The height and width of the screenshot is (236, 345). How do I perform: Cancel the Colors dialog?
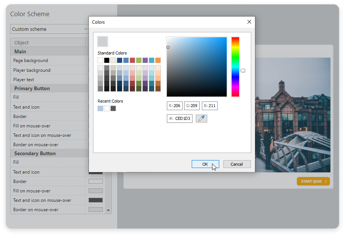coord(237,164)
